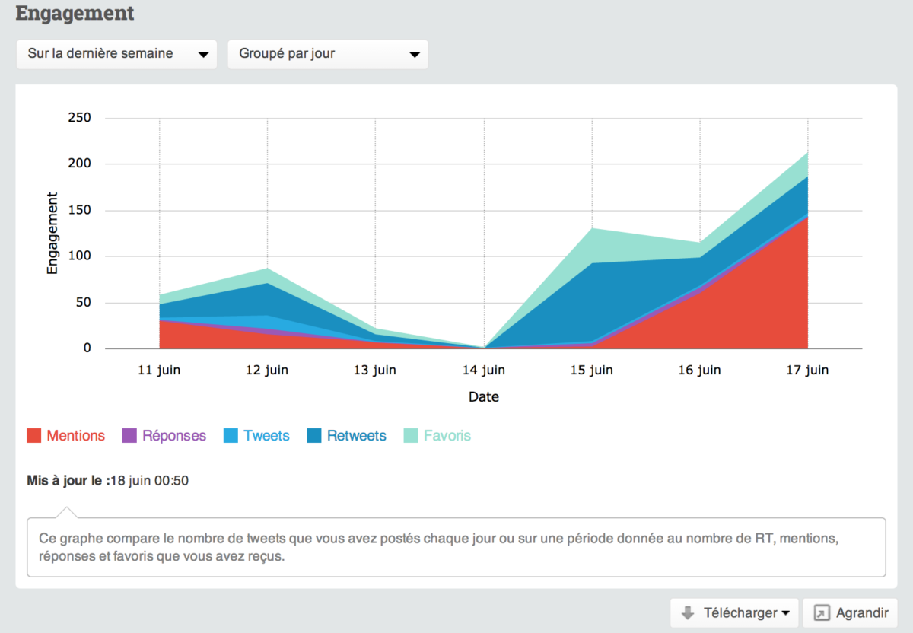Click the chart peak at 17 juin

pyautogui.click(x=807, y=153)
